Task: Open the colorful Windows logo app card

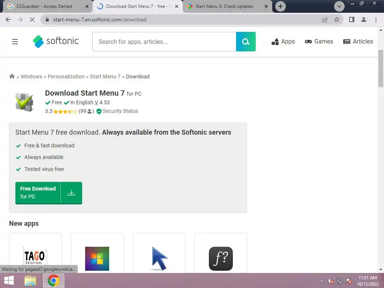Action: (x=97, y=253)
